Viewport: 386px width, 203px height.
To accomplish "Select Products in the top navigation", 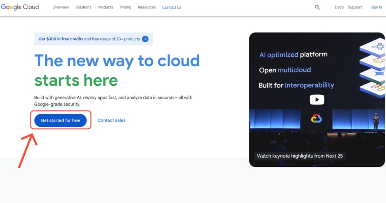I will tap(105, 7).
